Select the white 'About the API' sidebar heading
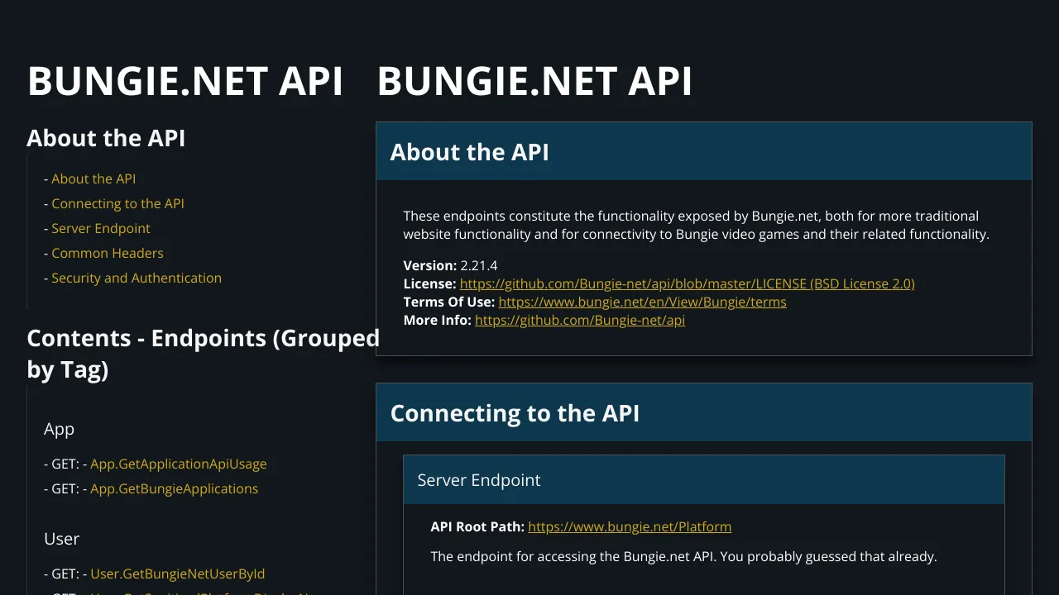 click(x=106, y=138)
